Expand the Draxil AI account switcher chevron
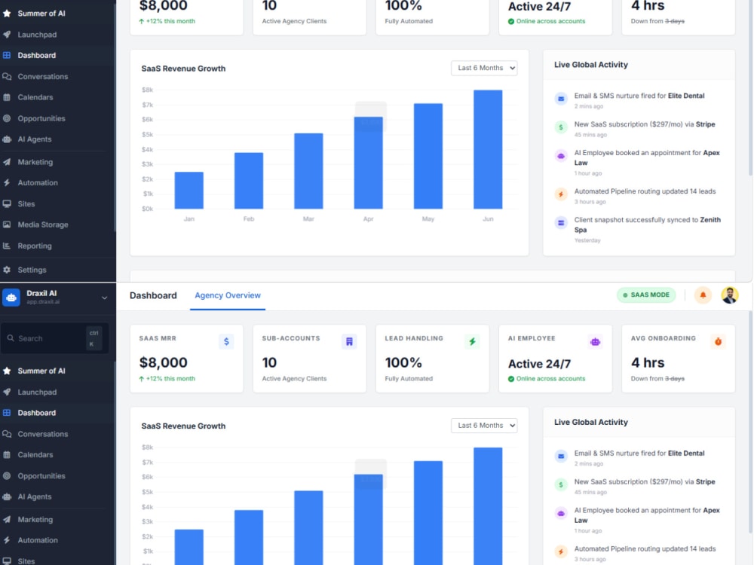This screenshot has height=565, width=754. click(x=104, y=298)
